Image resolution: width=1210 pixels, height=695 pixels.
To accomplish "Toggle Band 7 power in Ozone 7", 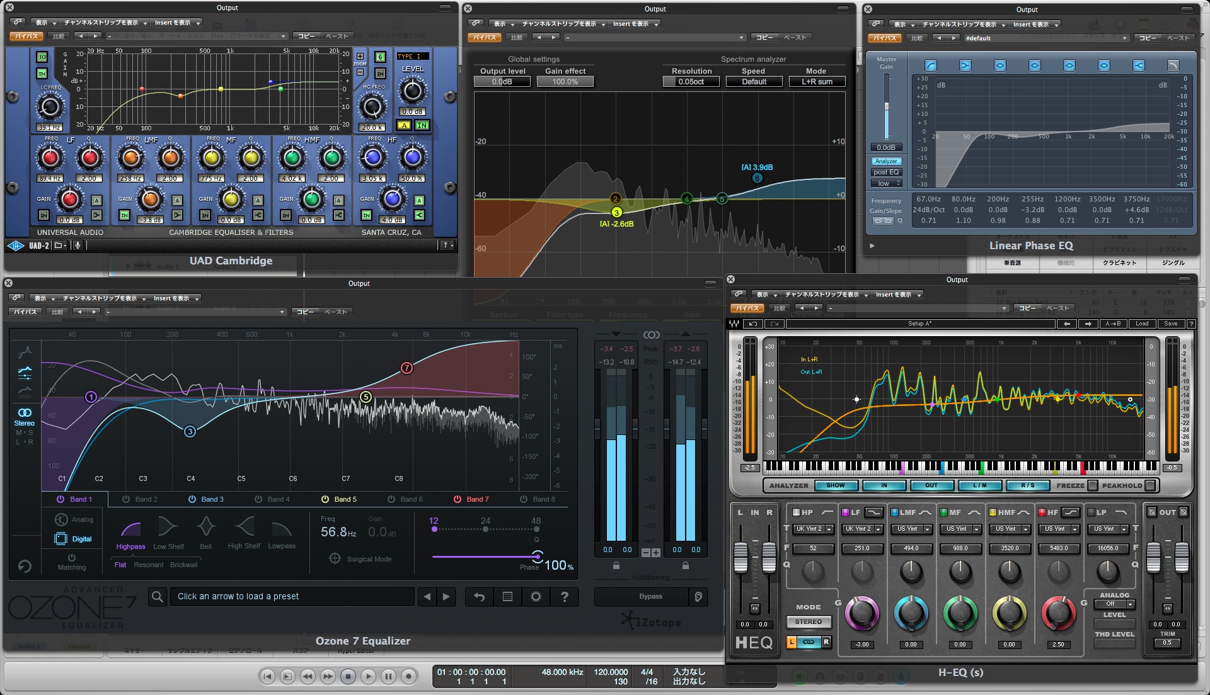I will click(458, 499).
